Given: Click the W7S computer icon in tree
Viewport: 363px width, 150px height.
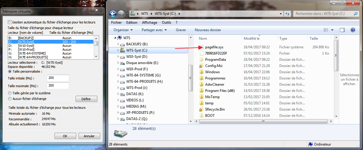Looking at the screenshot, I should click(120, 38).
